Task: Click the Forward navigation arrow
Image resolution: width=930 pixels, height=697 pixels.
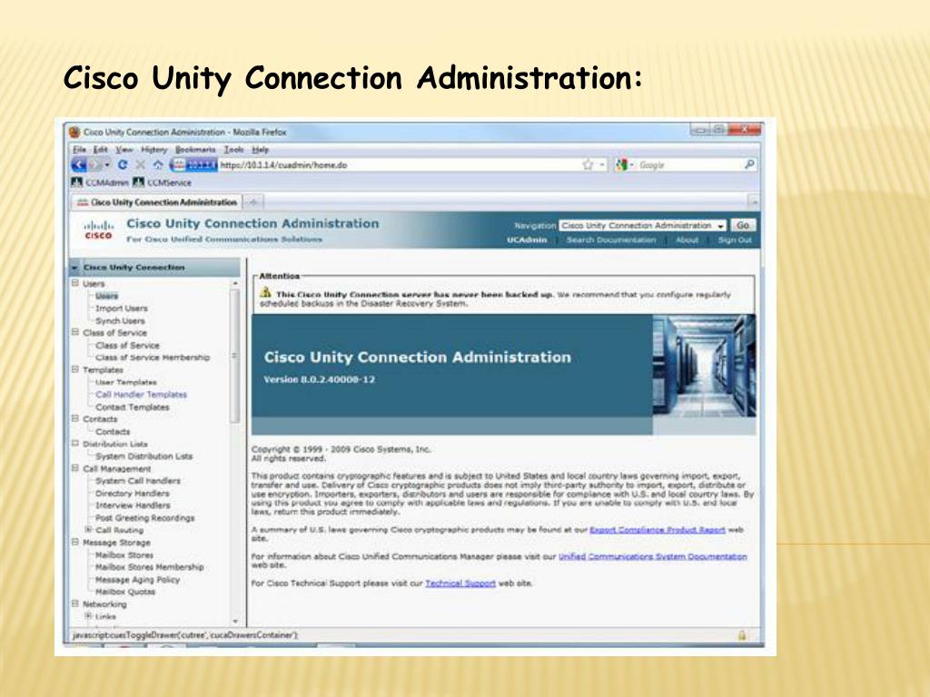Action: (x=95, y=165)
